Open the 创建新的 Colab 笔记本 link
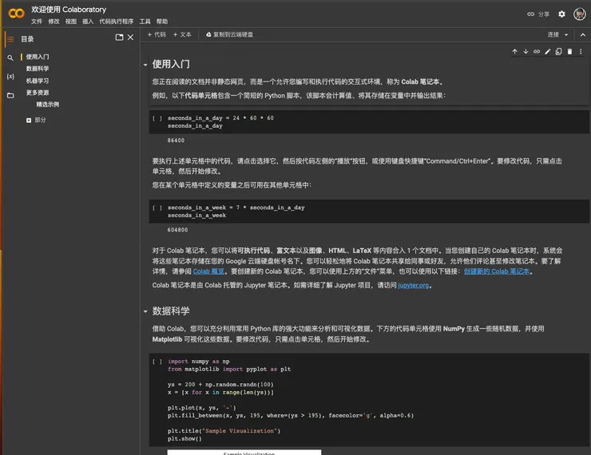 tap(497, 271)
